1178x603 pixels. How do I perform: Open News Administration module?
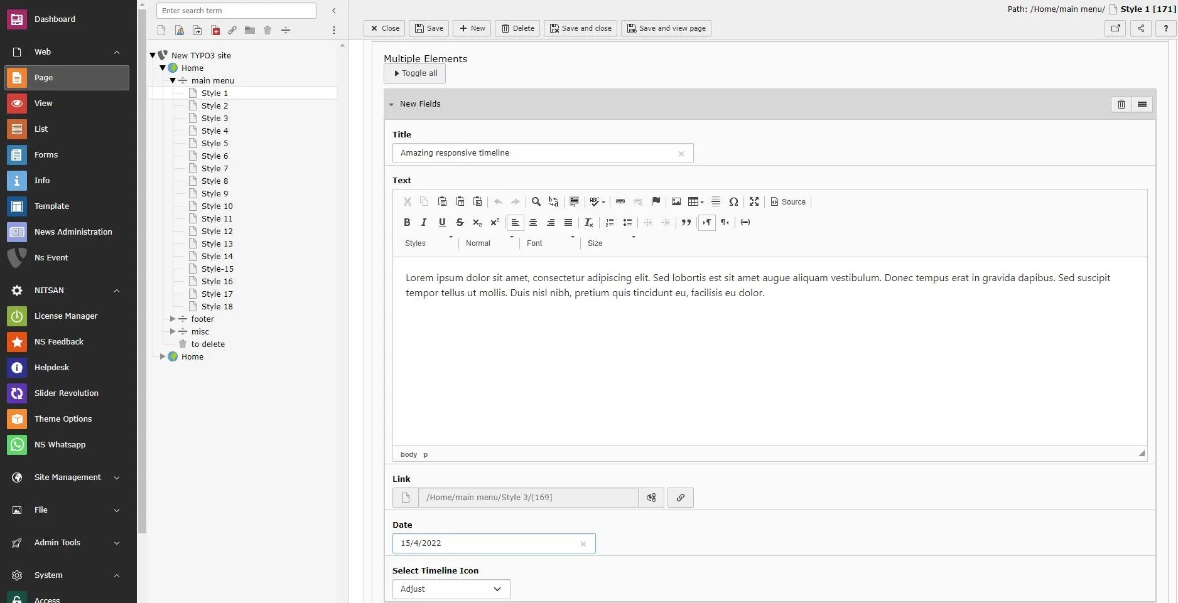(67, 232)
